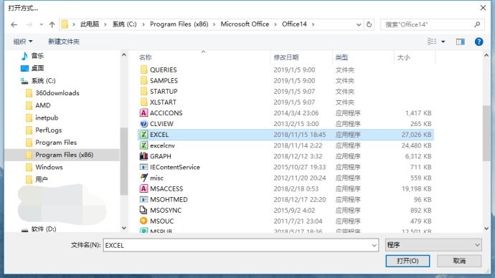Sort by 类型 column header
Screen dimensions: 495x278
point(341,57)
